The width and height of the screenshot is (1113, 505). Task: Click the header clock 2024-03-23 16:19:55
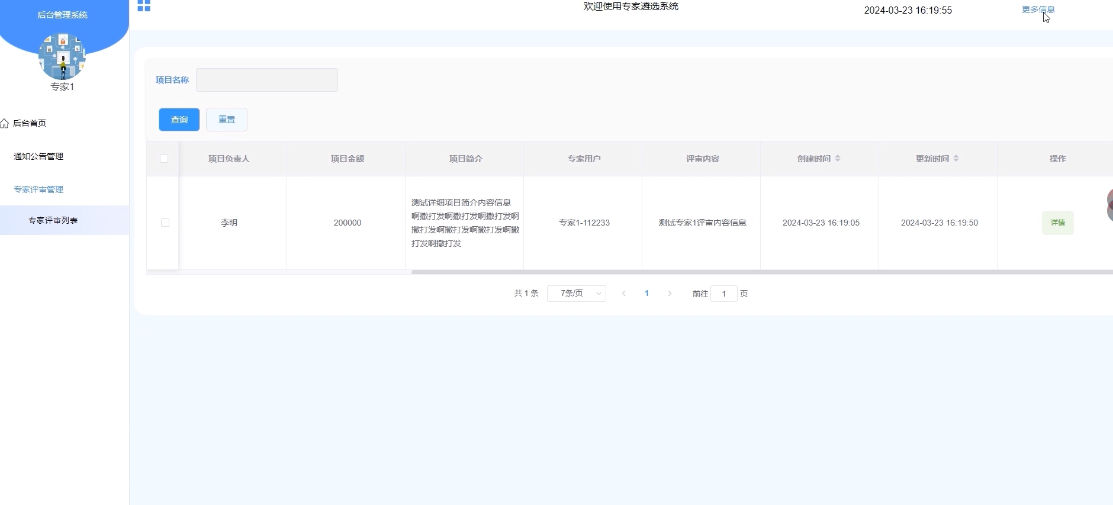[908, 10]
